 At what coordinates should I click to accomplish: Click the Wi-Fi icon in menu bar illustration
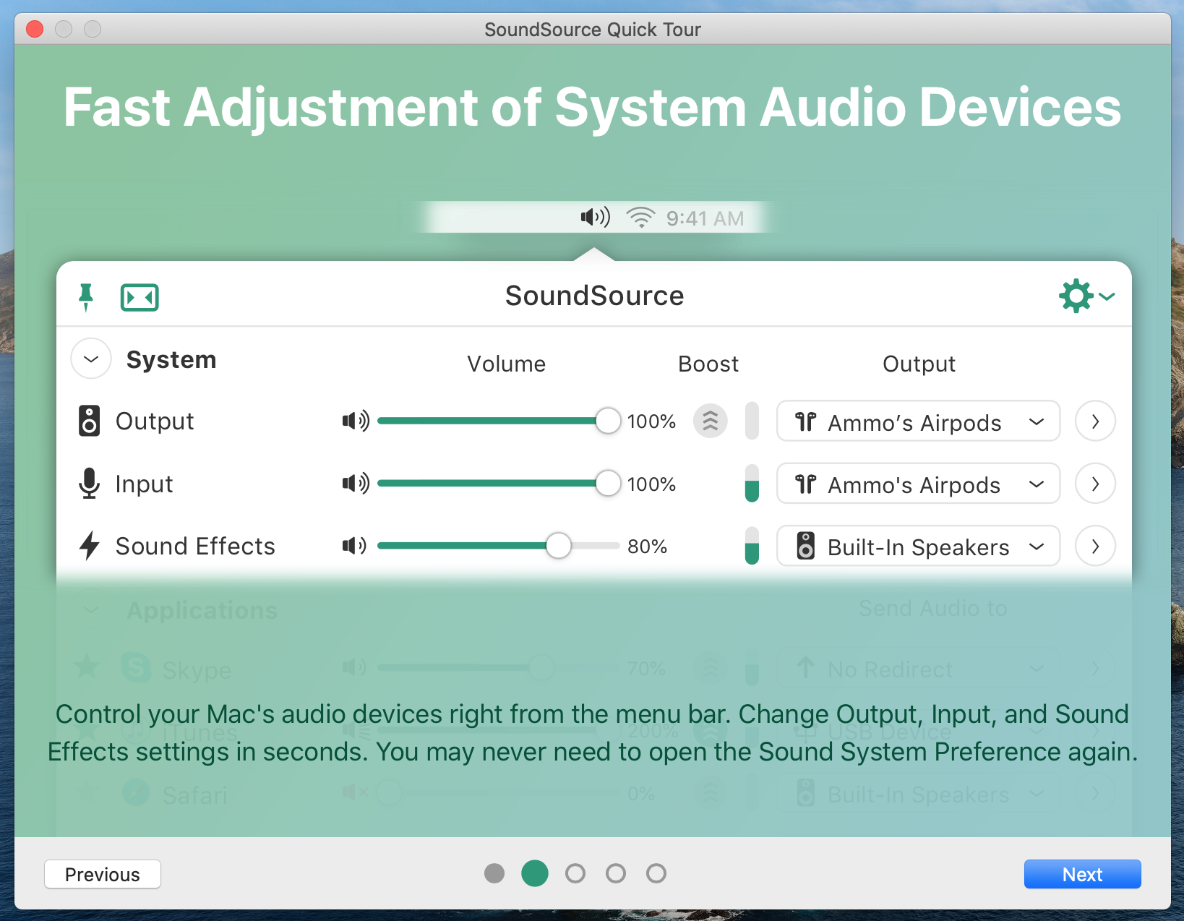pyautogui.click(x=640, y=217)
